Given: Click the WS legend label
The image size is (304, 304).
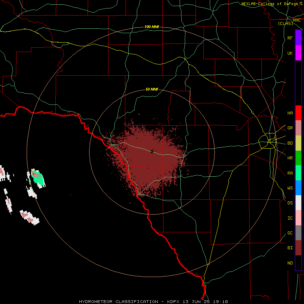Looking at the screenshot, I should 290,188.
